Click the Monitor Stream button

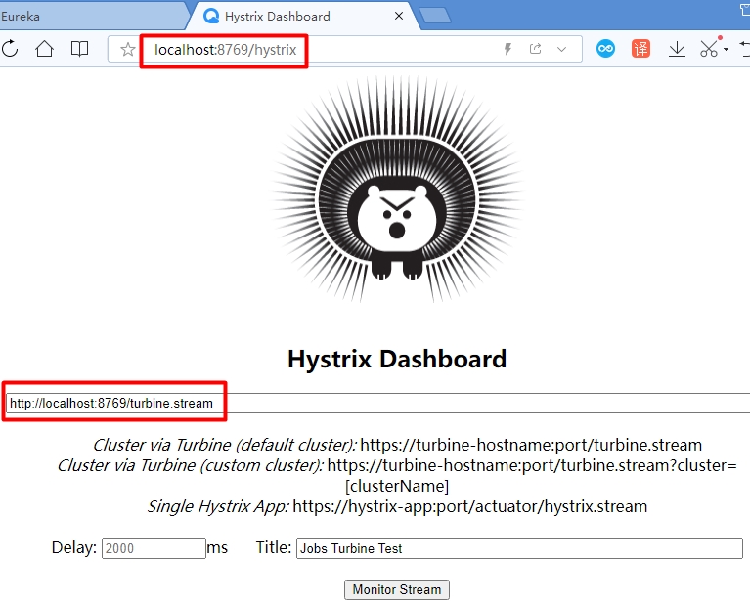397,589
